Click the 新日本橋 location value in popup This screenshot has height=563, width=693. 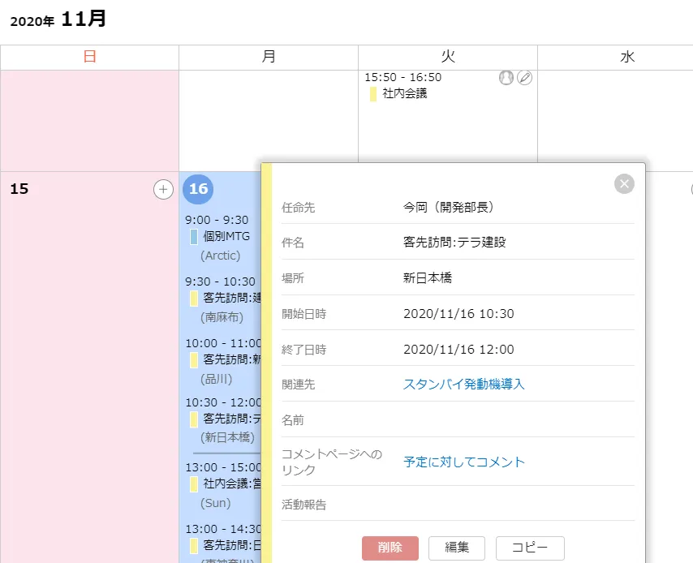[428, 278]
